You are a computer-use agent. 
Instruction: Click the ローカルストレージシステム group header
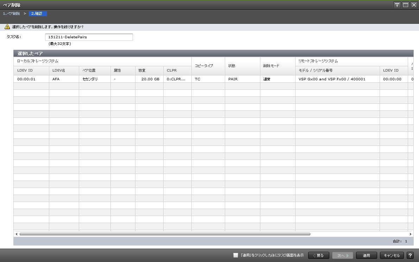(x=103, y=61)
